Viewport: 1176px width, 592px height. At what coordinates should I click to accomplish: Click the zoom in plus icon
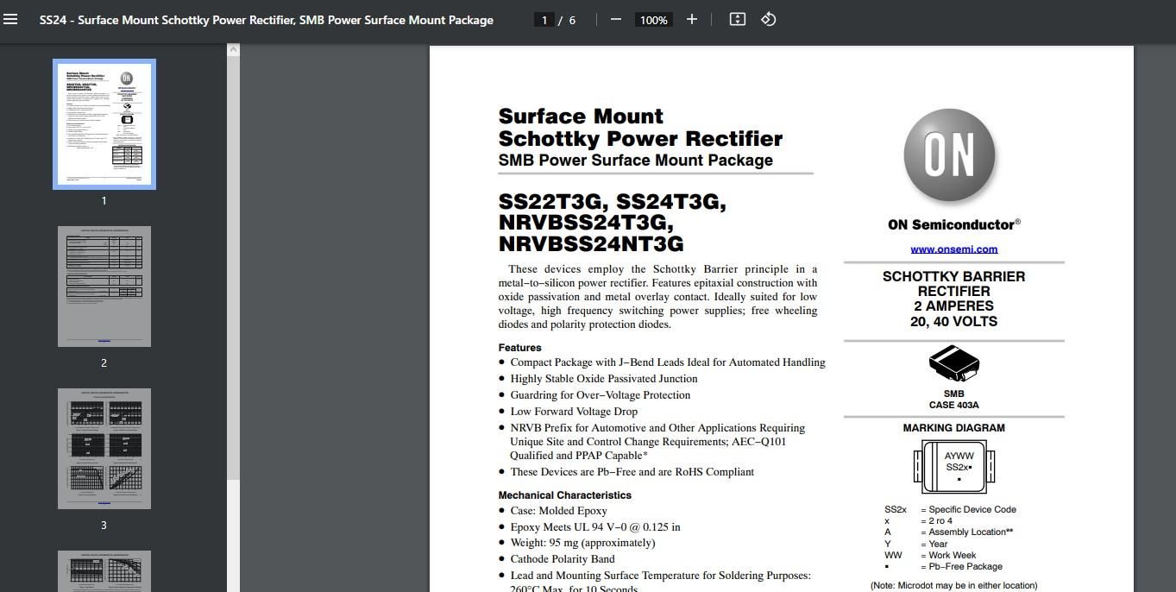pos(691,19)
